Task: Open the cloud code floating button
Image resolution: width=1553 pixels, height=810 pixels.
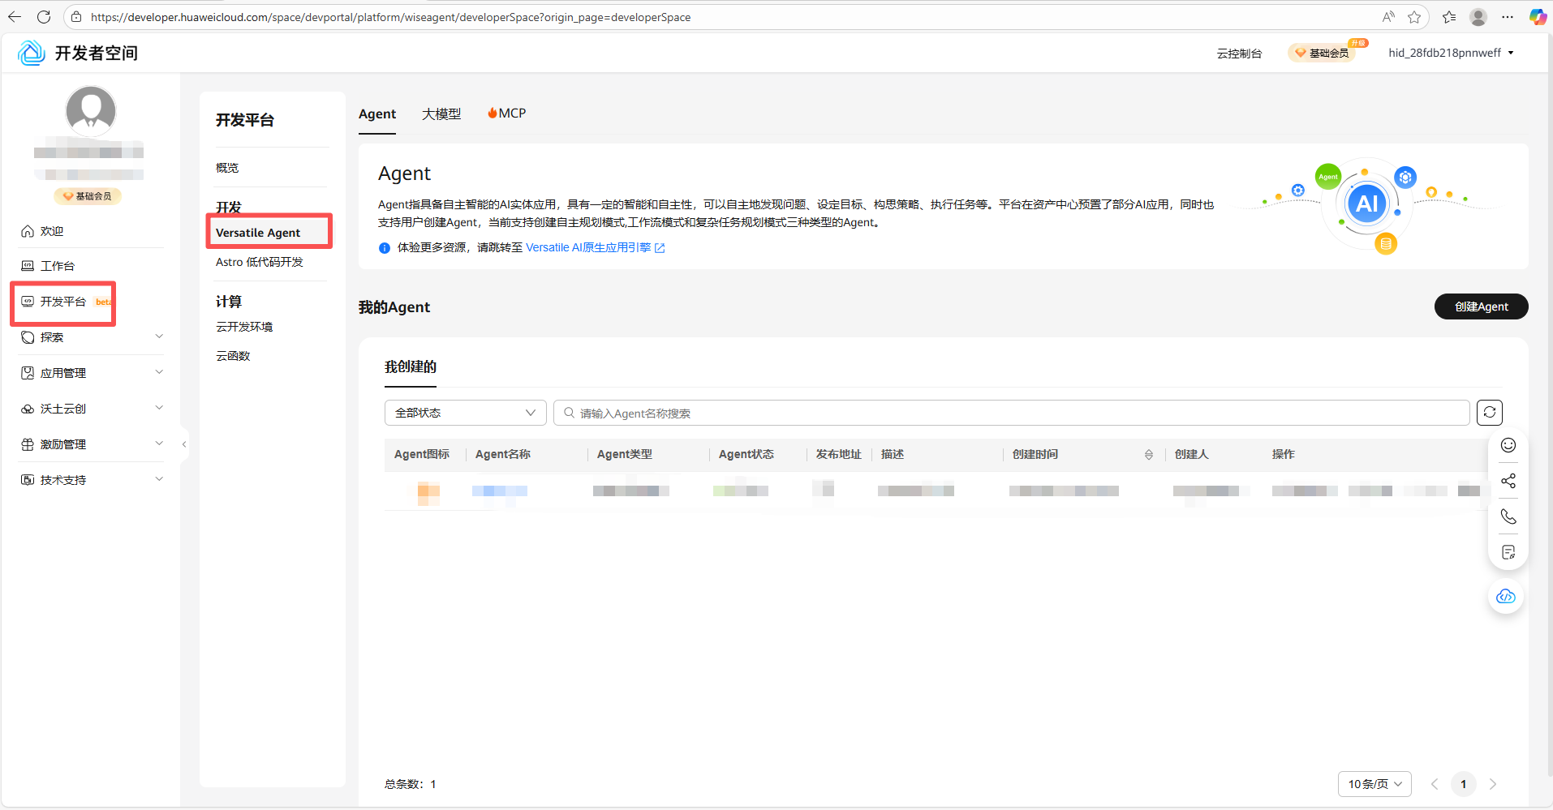Action: (1506, 597)
